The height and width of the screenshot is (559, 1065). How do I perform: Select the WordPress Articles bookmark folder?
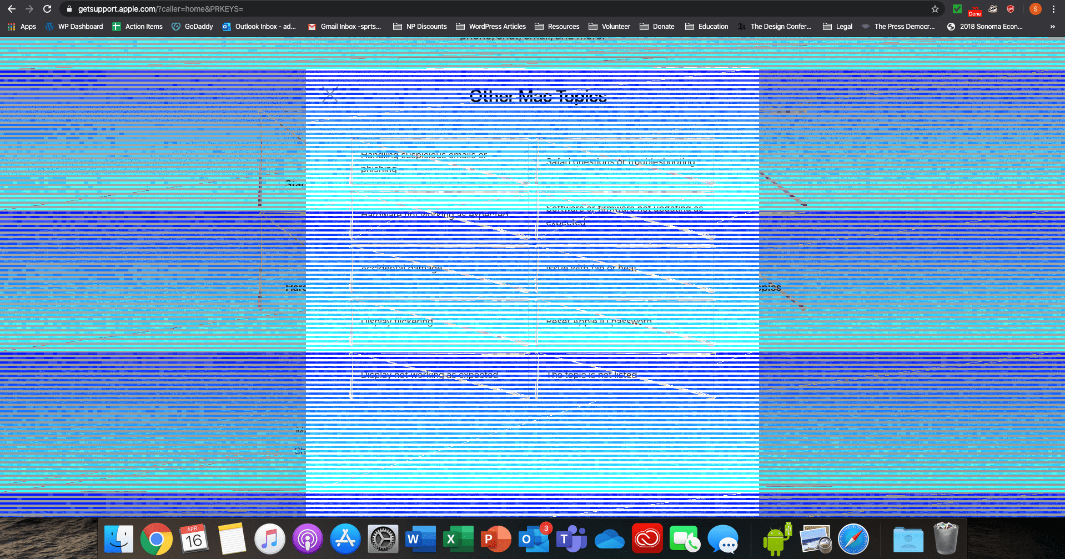point(491,26)
